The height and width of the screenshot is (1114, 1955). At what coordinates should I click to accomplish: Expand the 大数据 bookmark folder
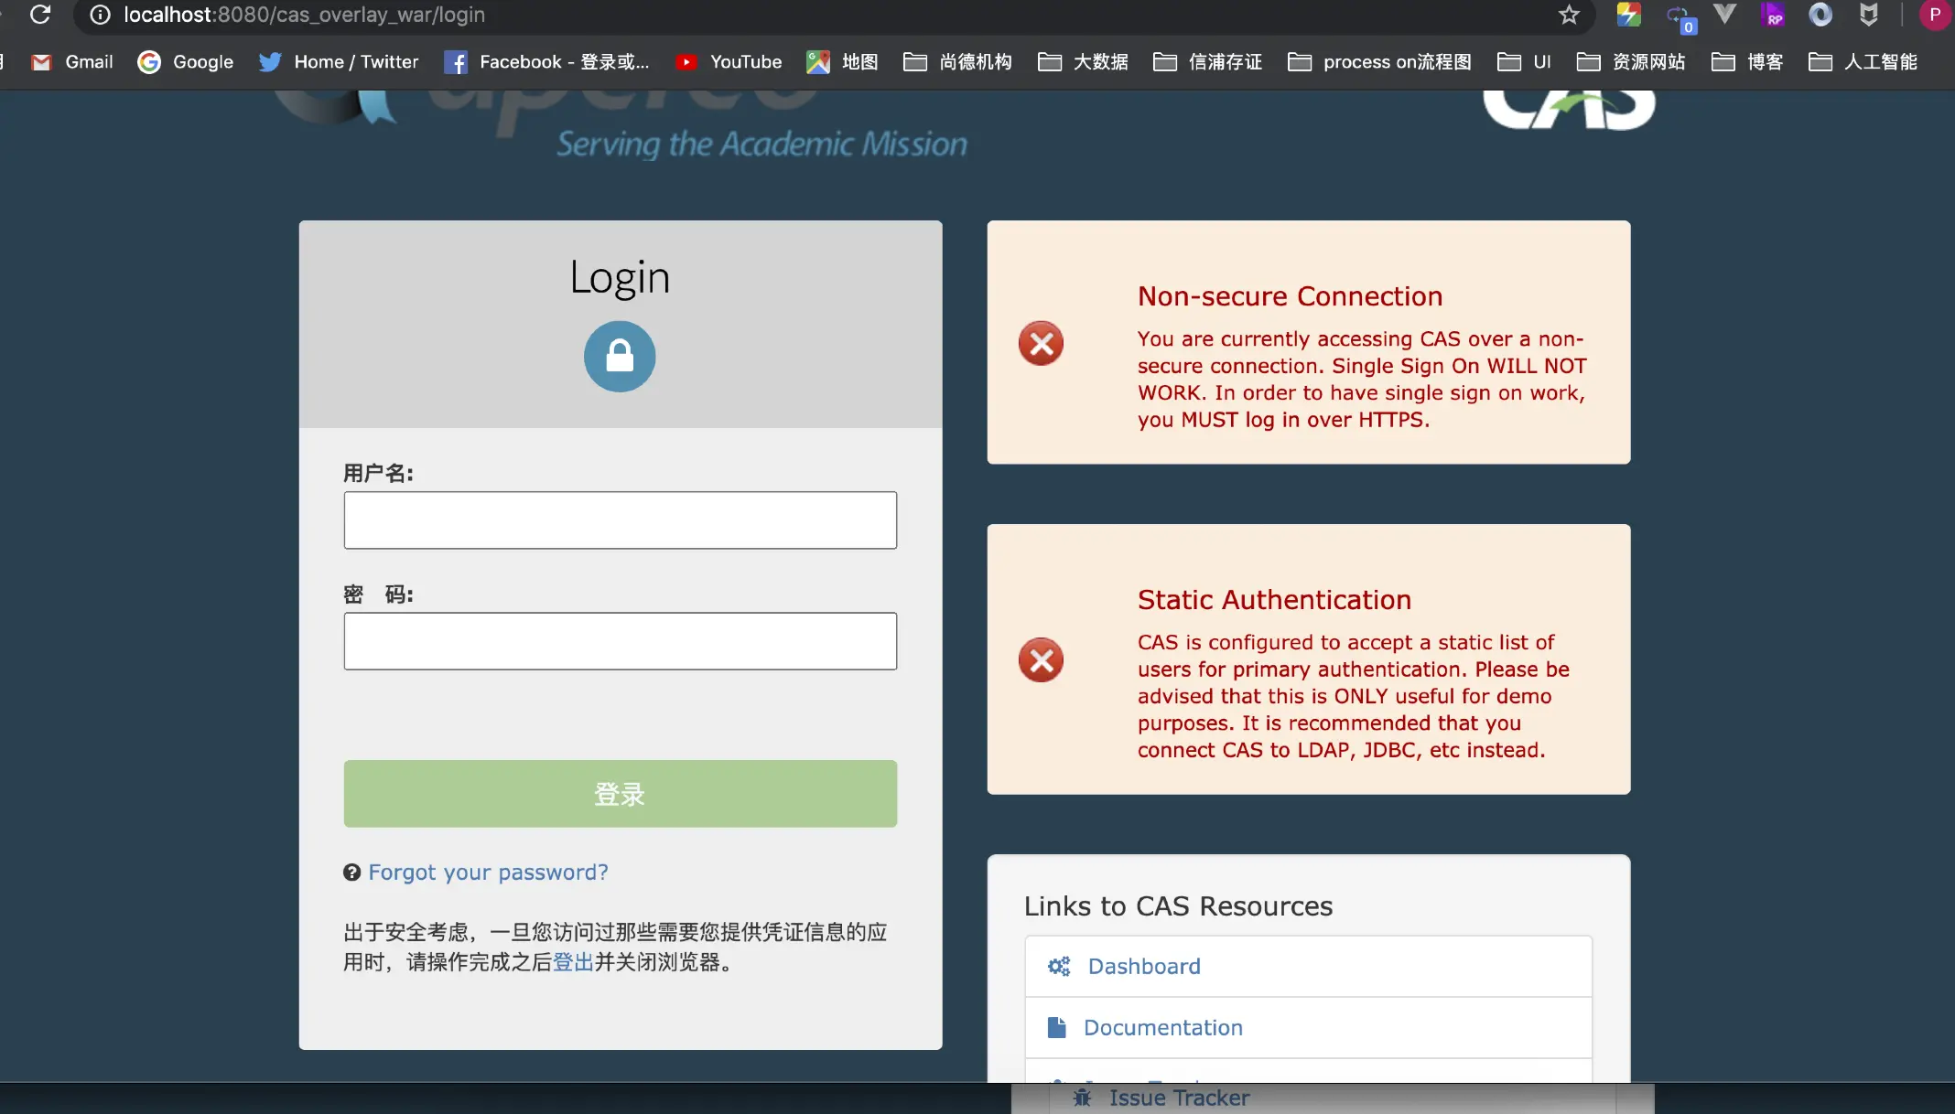click(1083, 61)
